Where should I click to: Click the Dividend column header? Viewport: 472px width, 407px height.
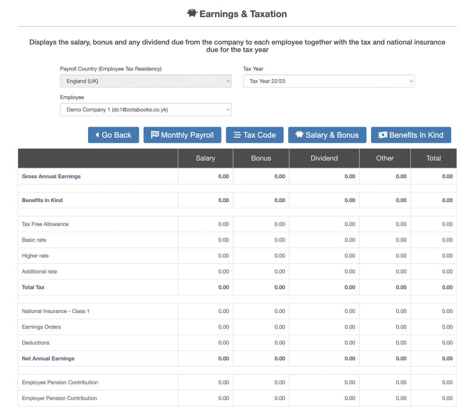click(x=324, y=158)
